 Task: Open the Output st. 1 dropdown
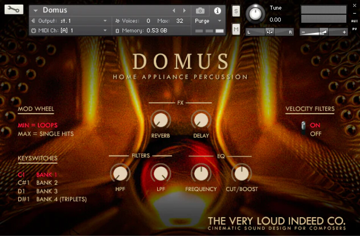point(105,21)
